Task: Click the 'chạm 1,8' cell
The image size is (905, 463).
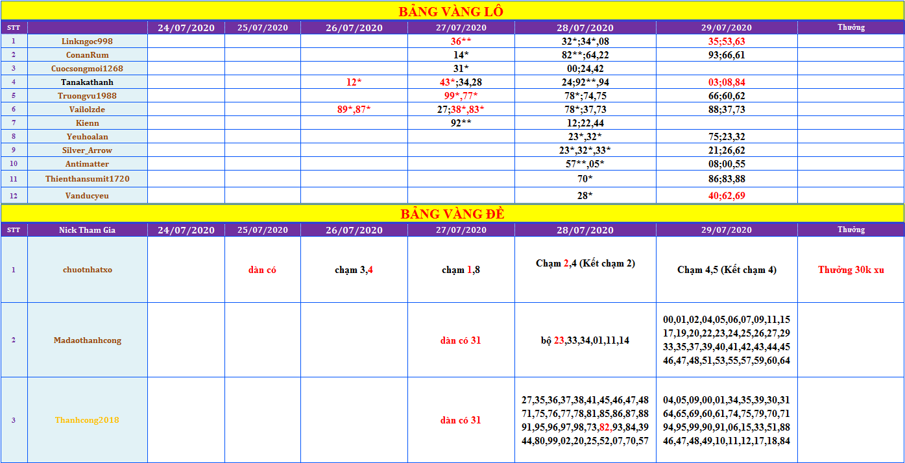Action: (461, 270)
